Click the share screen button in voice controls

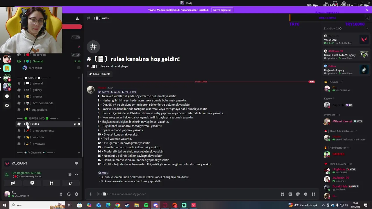pos(32,183)
